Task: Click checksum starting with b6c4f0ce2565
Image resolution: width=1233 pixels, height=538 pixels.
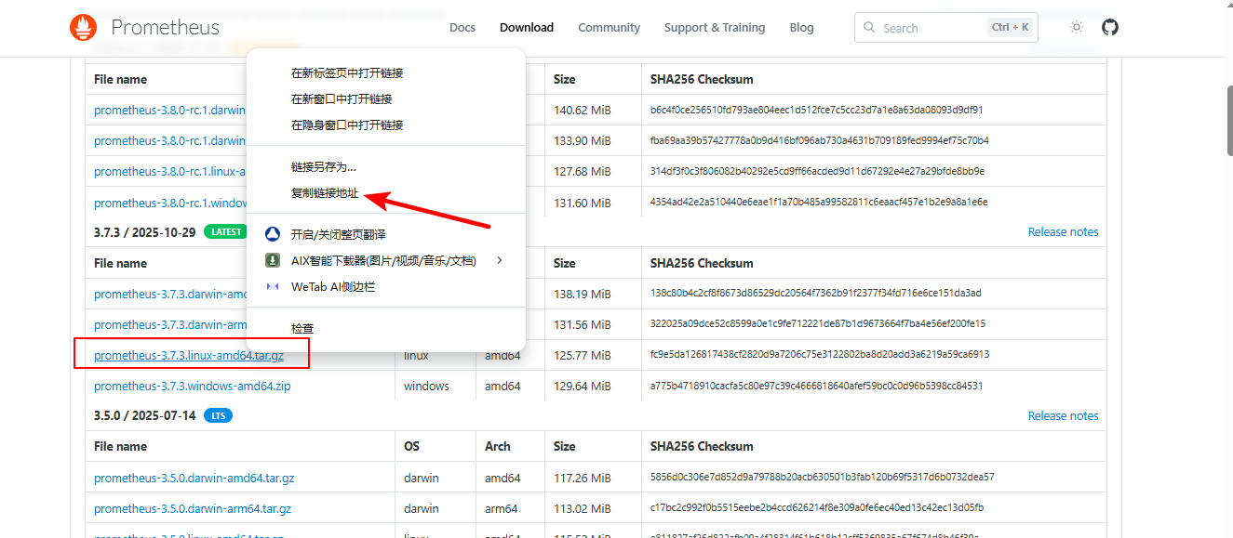Action: (x=817, y=110)
